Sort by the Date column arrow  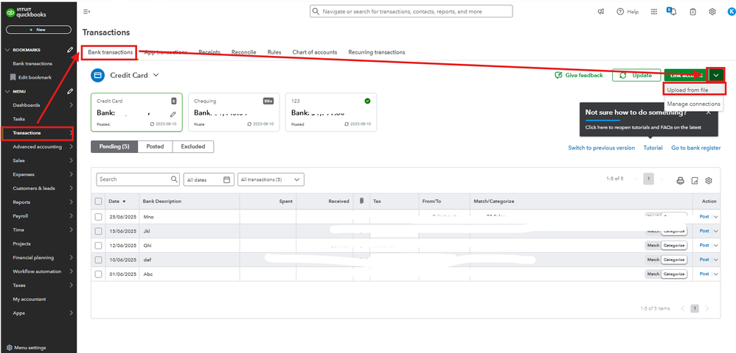[x=124, y=202]
